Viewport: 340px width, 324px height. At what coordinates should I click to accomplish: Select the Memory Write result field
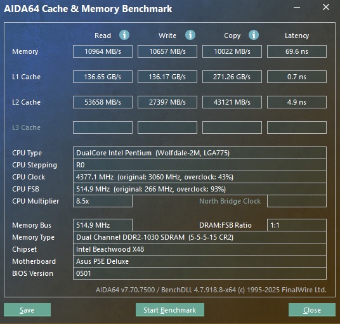click(167, 51)
